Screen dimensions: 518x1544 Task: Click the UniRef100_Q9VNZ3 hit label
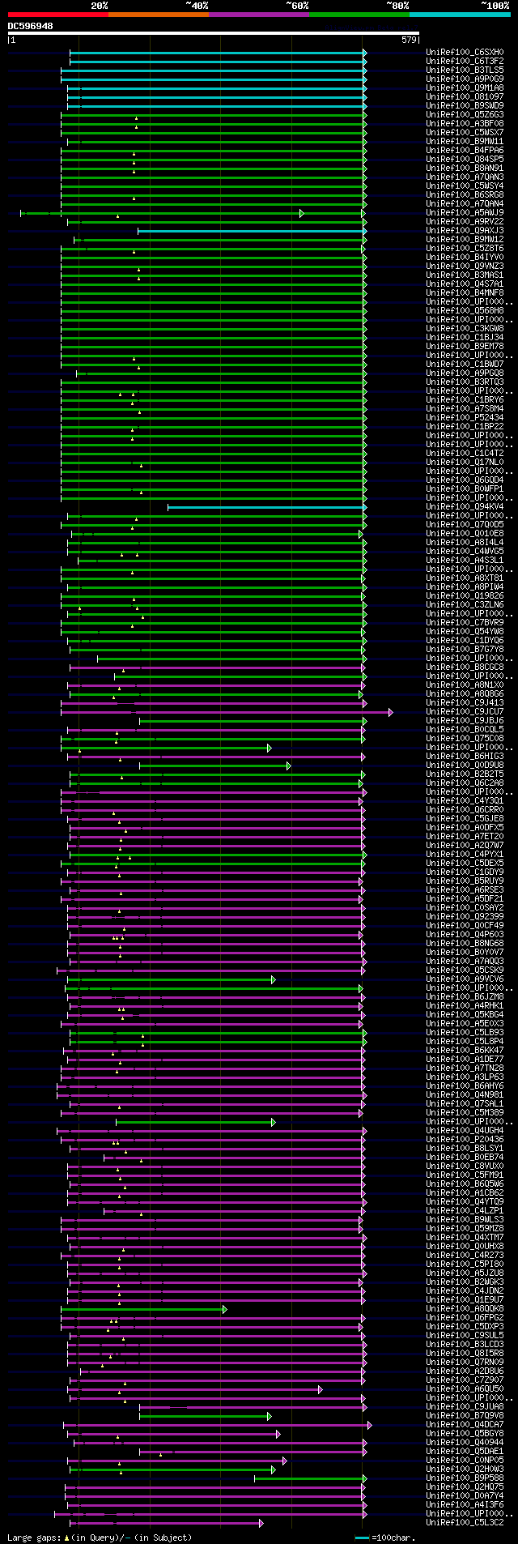(465, 267)
